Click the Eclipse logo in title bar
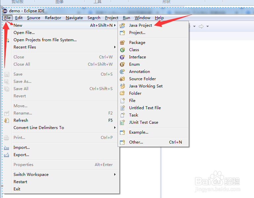The width and height of the screenshot is (254, 198). click(x=5, y=11)
